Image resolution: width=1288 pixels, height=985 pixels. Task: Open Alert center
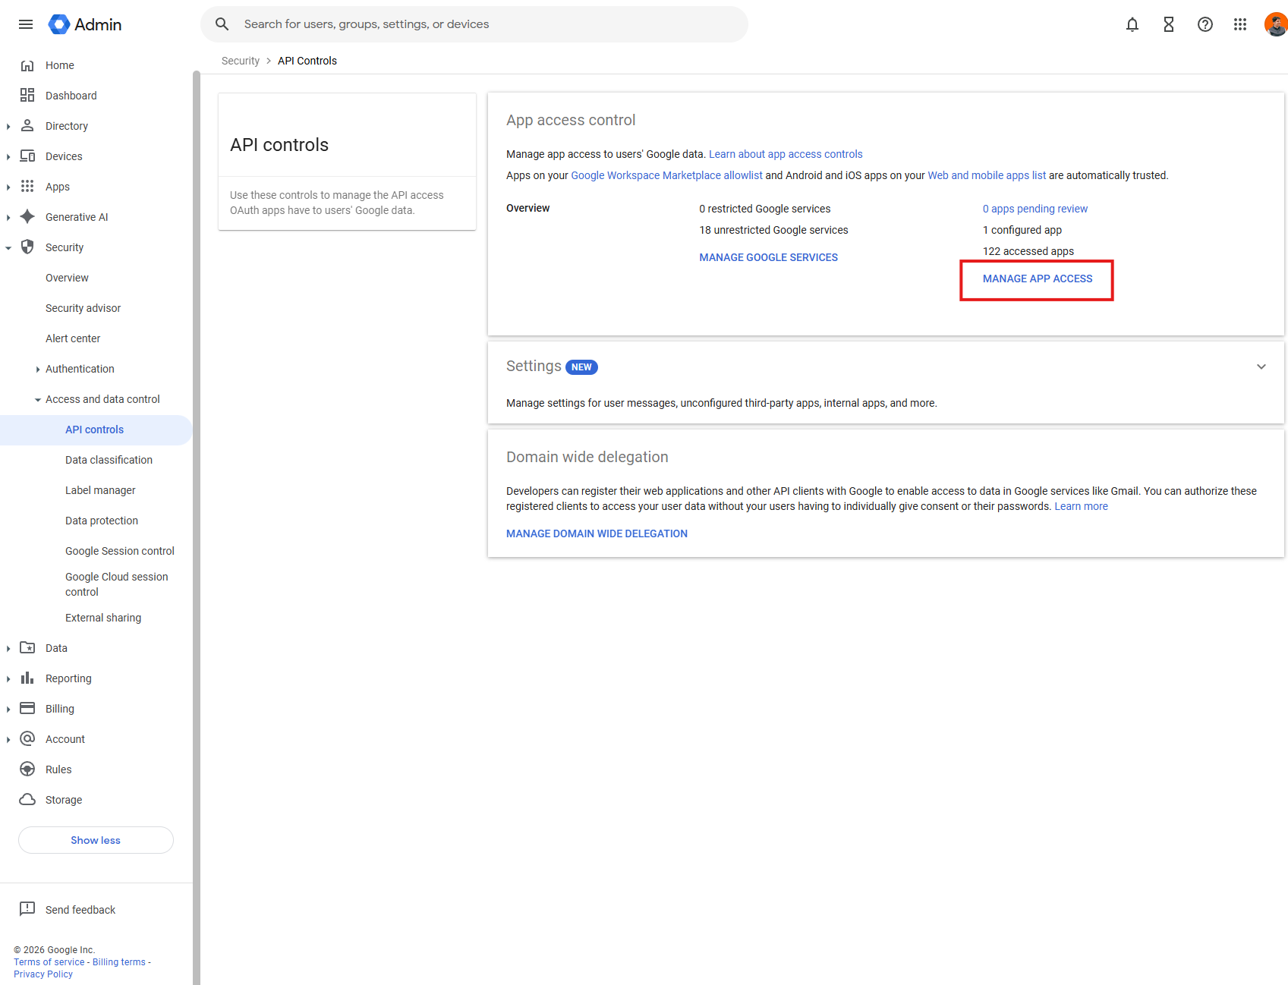click(x=73, y=338)
